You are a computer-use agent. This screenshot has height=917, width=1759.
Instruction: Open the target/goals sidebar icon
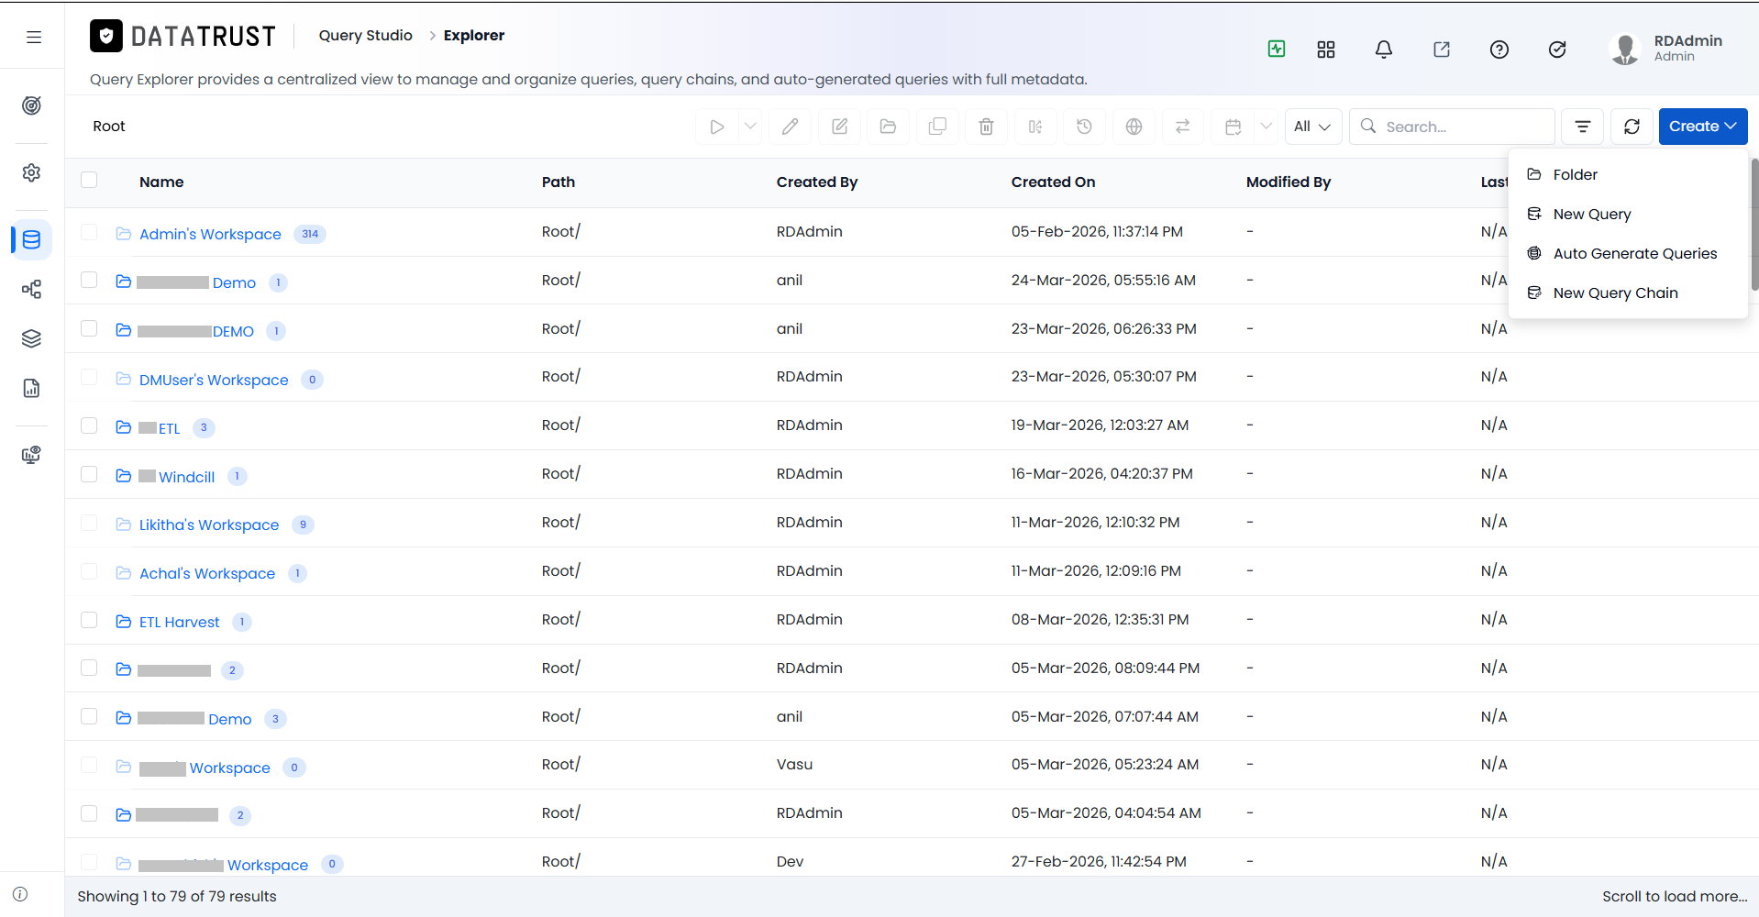click(x=32, y=105)
